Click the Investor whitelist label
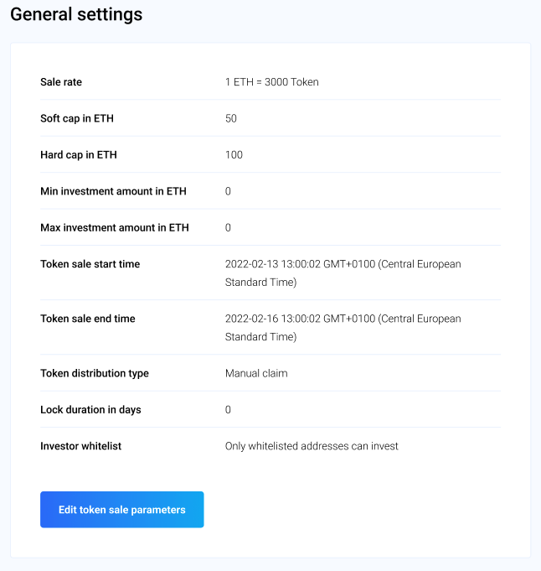 click(80, 446)
